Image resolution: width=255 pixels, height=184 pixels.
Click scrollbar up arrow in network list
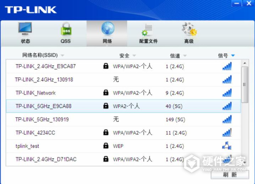click(x=245, y=63)
